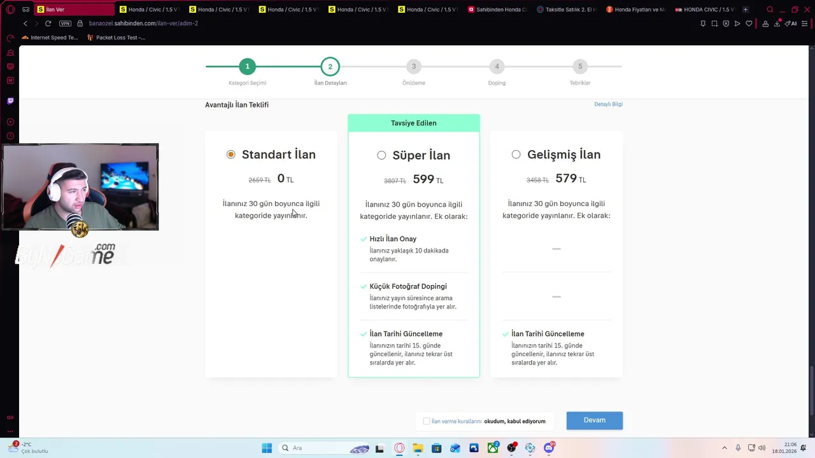This screenshot has width=815, height=458.
Task: Toggle the VPN badge in address bar
Action: (65, 24)
